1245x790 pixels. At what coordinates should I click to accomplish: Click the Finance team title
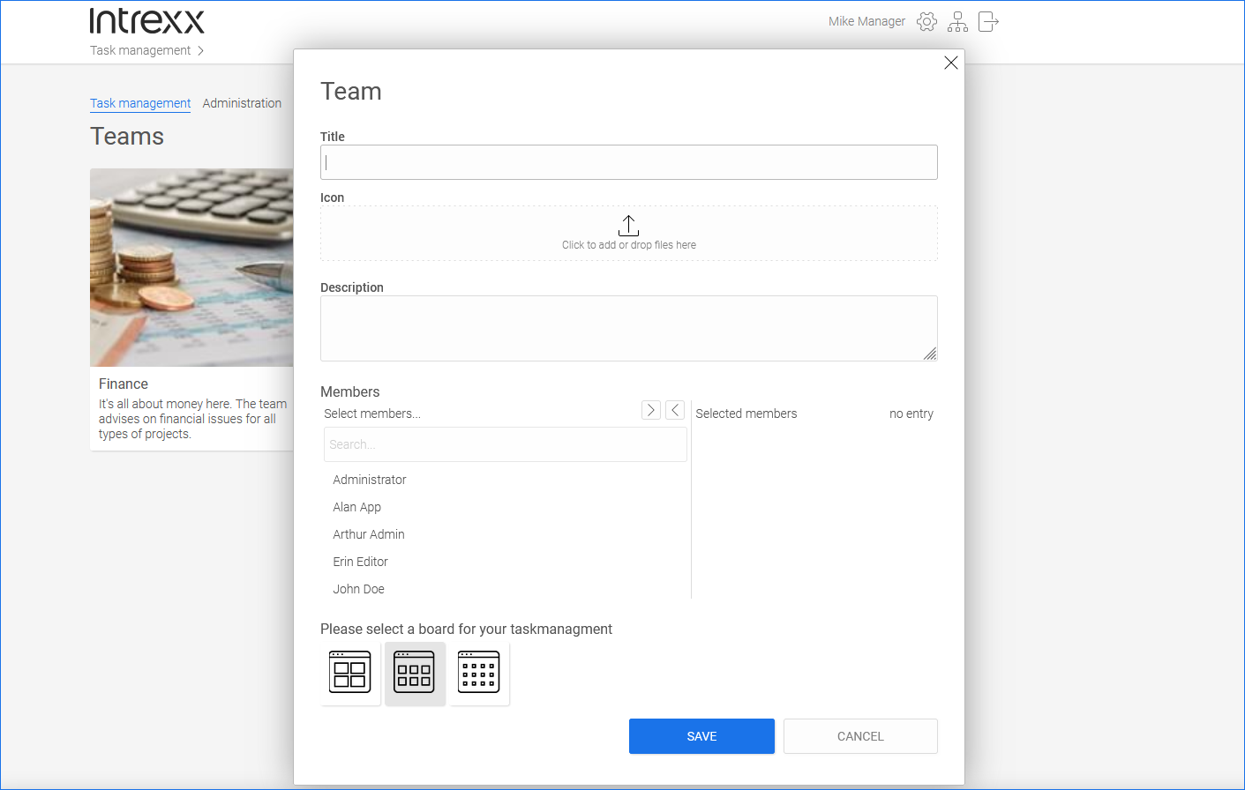point(124,384)
